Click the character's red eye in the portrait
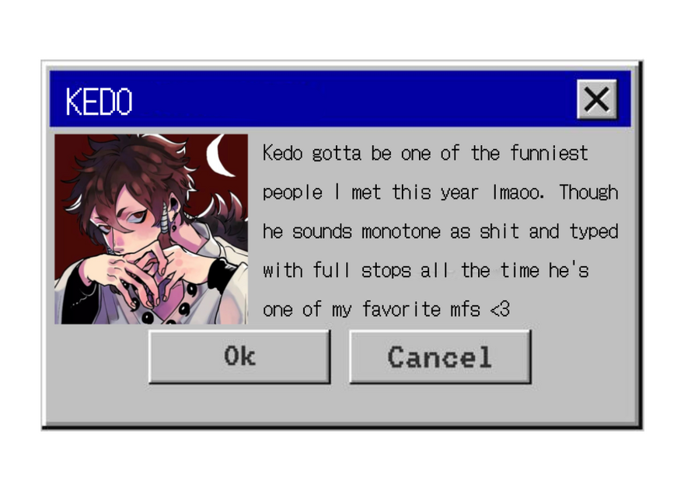The height and width of the screenshot is (489, 691). (140, 214)
